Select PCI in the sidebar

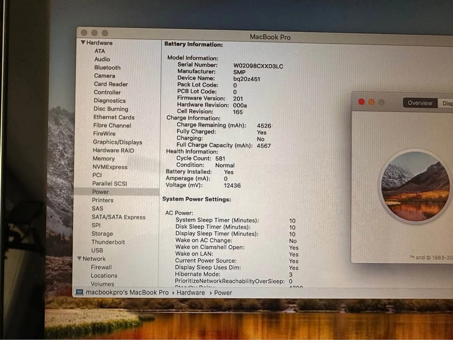97,175
